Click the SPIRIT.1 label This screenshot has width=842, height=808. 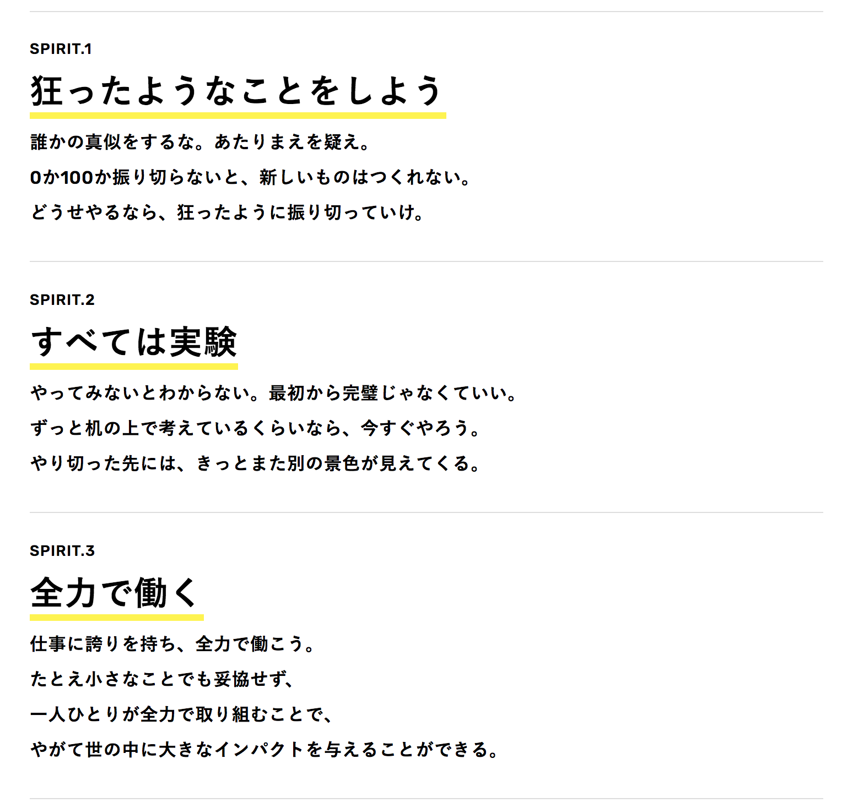click(x=61, y=49)
